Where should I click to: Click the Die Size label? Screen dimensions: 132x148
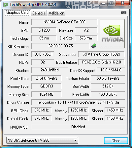coord(66,38)
